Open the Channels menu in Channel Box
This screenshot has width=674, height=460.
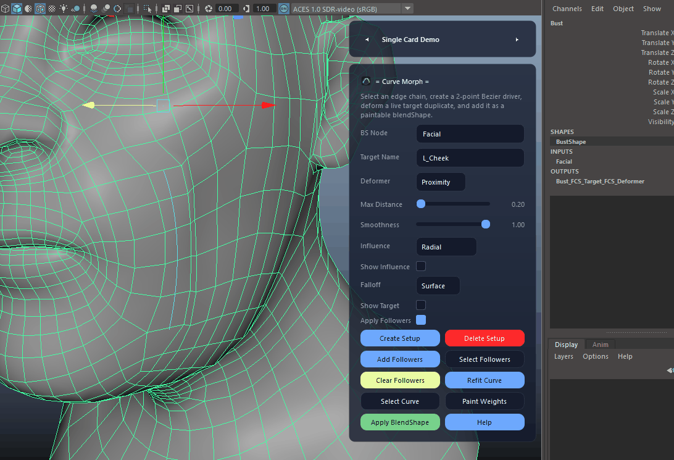[567, 9]
